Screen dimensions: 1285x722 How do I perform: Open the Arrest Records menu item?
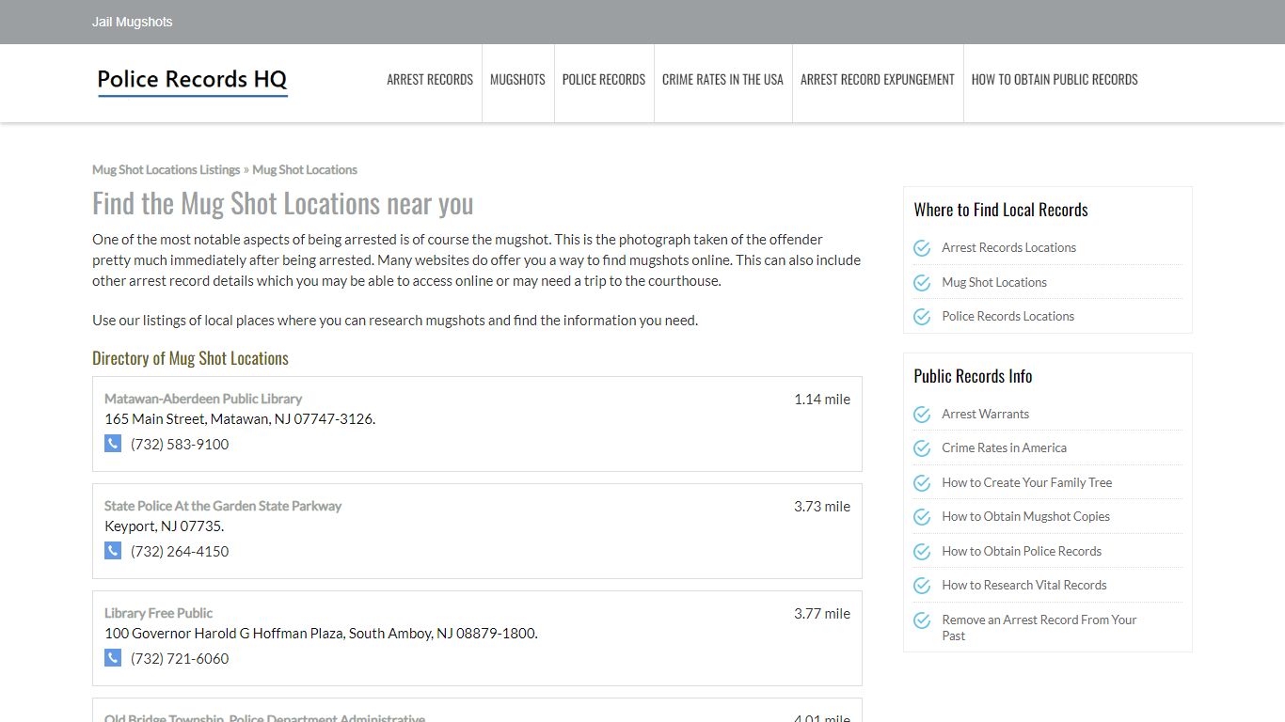[x=430, y=80]
